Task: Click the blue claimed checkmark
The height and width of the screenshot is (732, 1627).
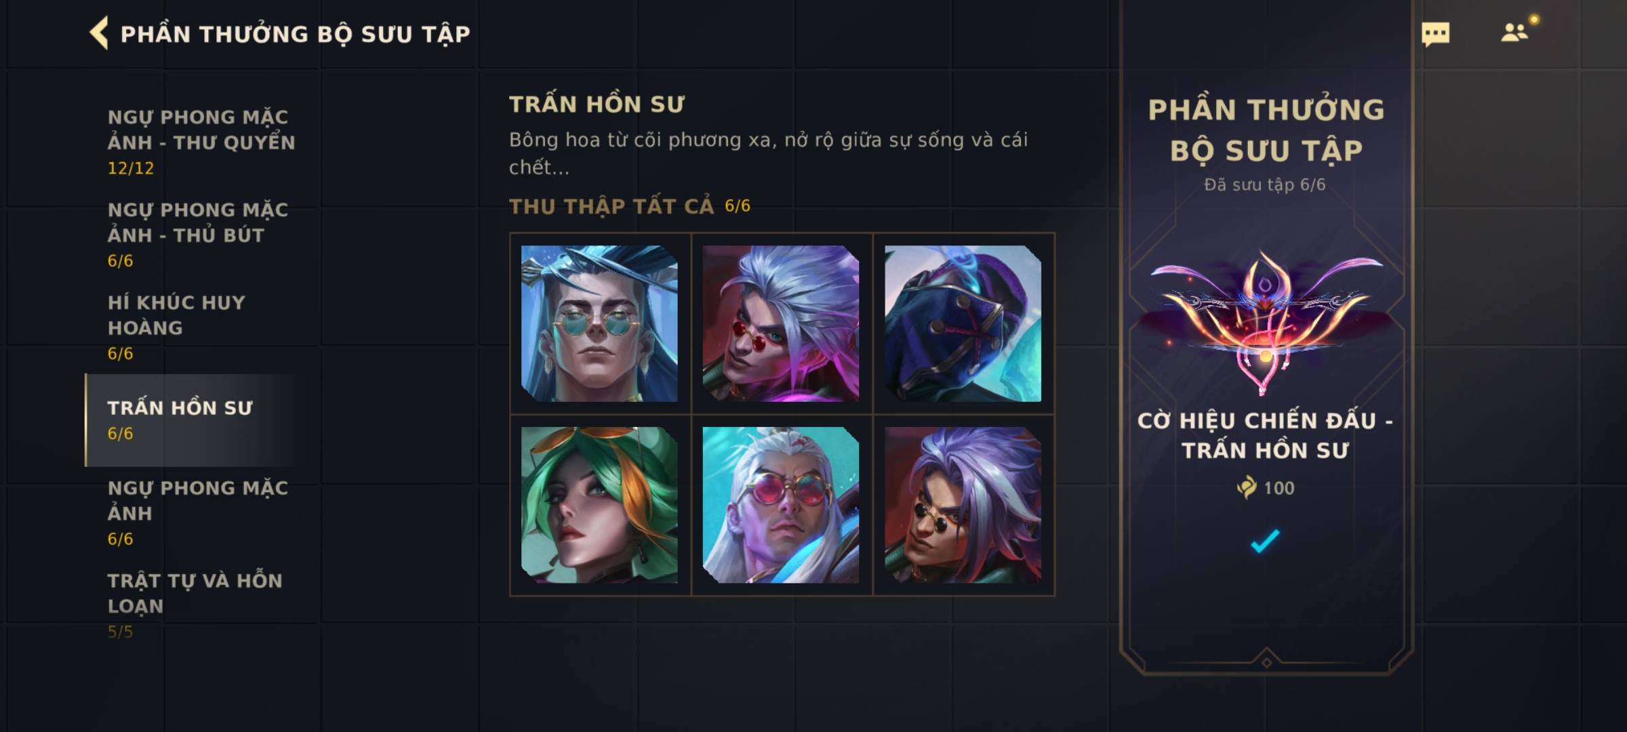Action: pyautogui.click(x=1265, y=541)
